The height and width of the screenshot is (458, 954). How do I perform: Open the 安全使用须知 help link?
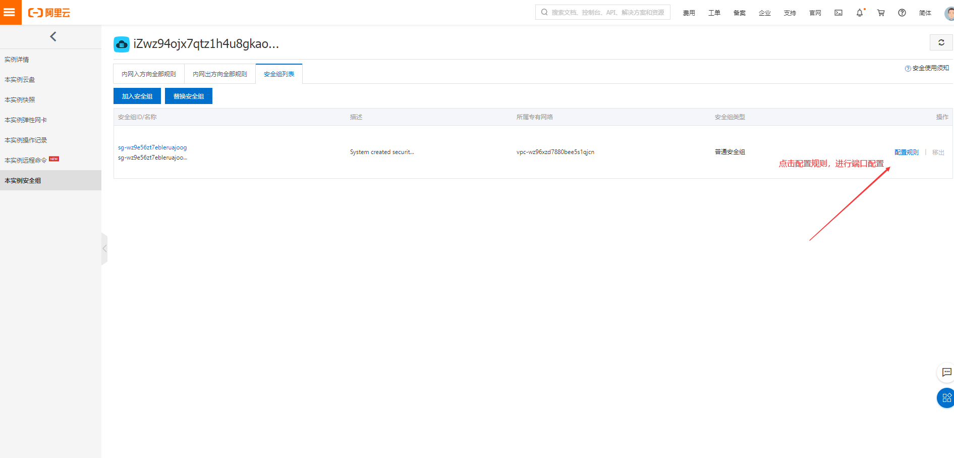coord(927,68)
